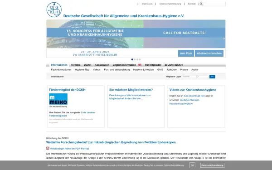Open Videos zur Krankenhaushygiene heading

pos(193,90)
